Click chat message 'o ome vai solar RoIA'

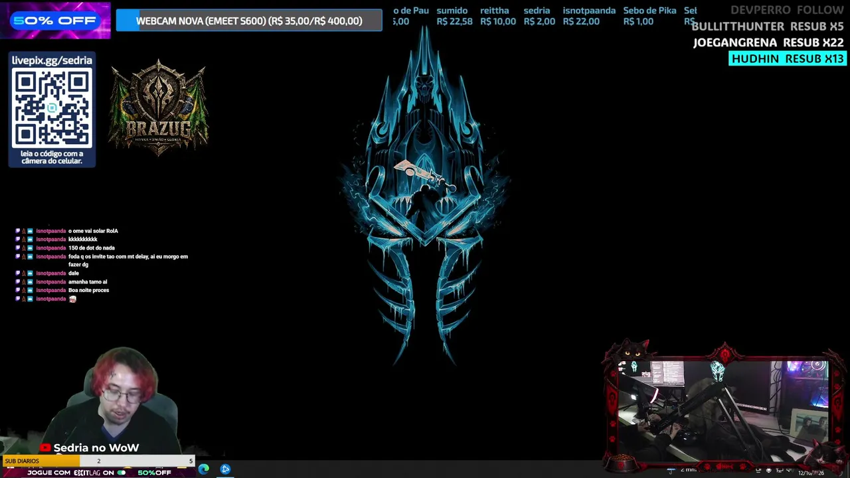click(x=93, y=231)
